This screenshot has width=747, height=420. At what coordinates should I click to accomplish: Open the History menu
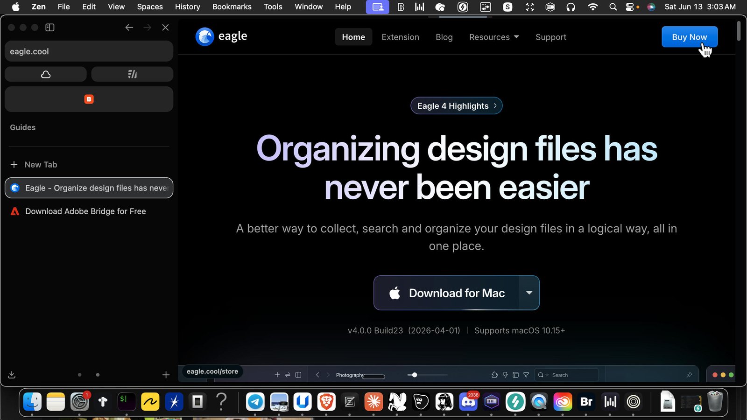[187, 7]
